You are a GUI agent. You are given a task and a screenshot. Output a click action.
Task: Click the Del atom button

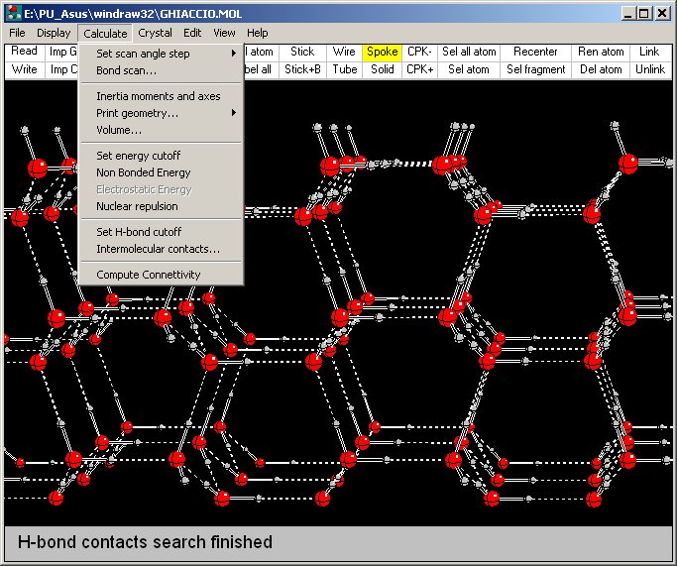(x=601, y=69)
